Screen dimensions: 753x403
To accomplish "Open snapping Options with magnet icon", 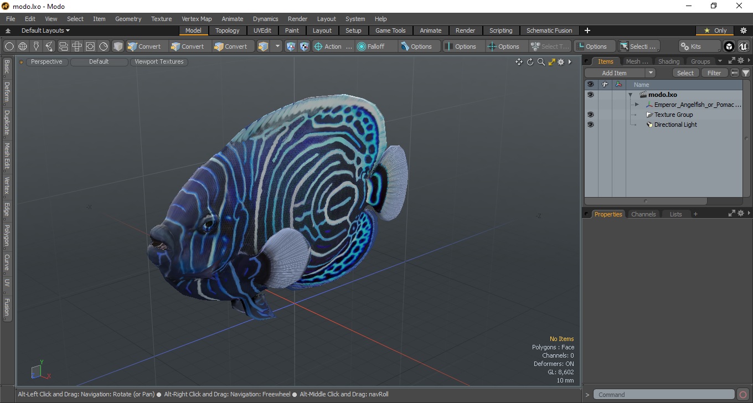I will (x=420, y=46).
